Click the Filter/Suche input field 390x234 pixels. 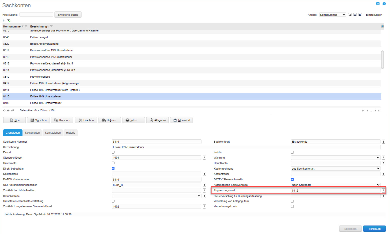coord(36,14)
